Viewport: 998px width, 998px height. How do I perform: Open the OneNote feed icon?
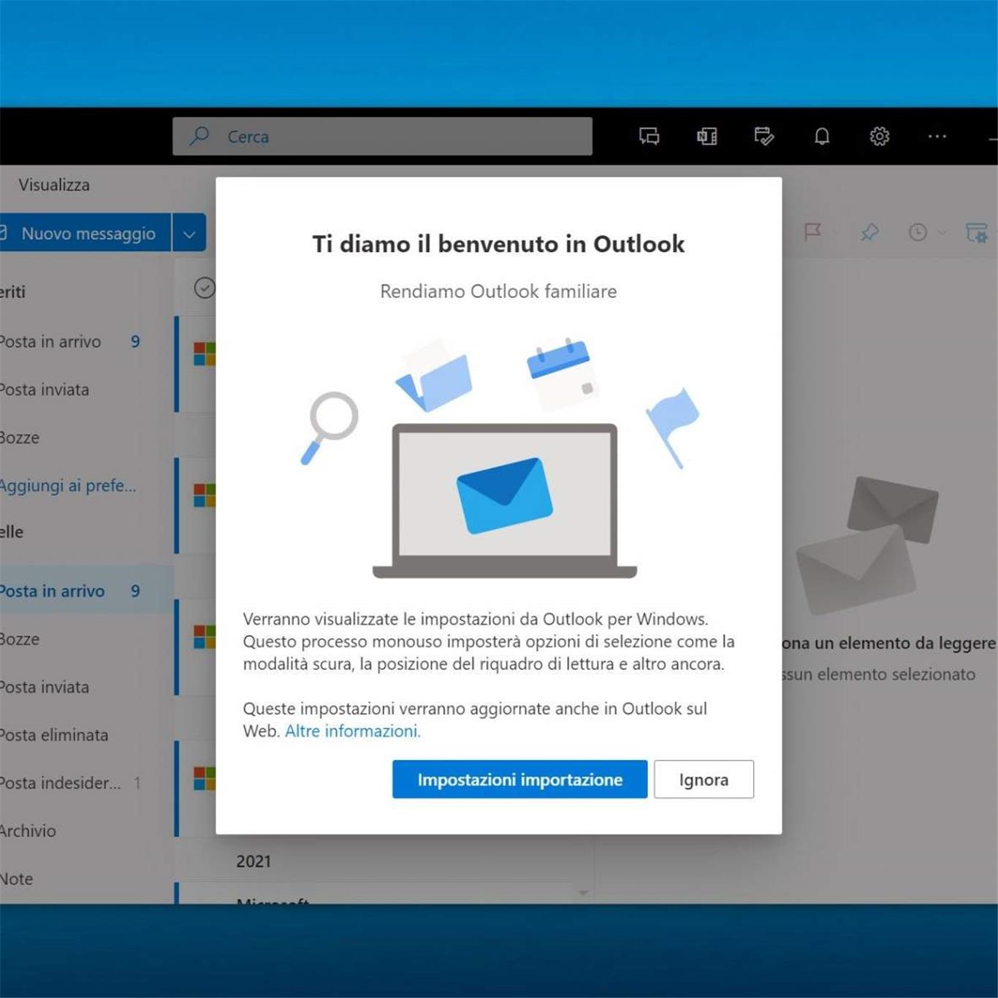(706, 137)
